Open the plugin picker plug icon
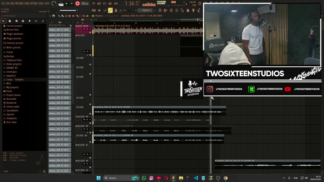Screen dimensions: 324x182 click(194, 10)
